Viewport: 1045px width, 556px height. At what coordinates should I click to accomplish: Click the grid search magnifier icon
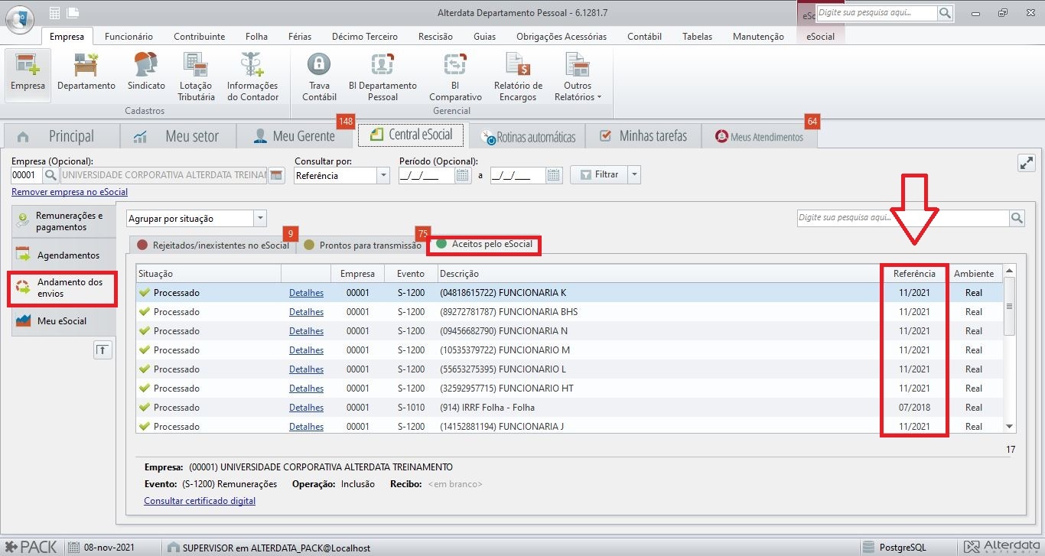click(1017, 218)
